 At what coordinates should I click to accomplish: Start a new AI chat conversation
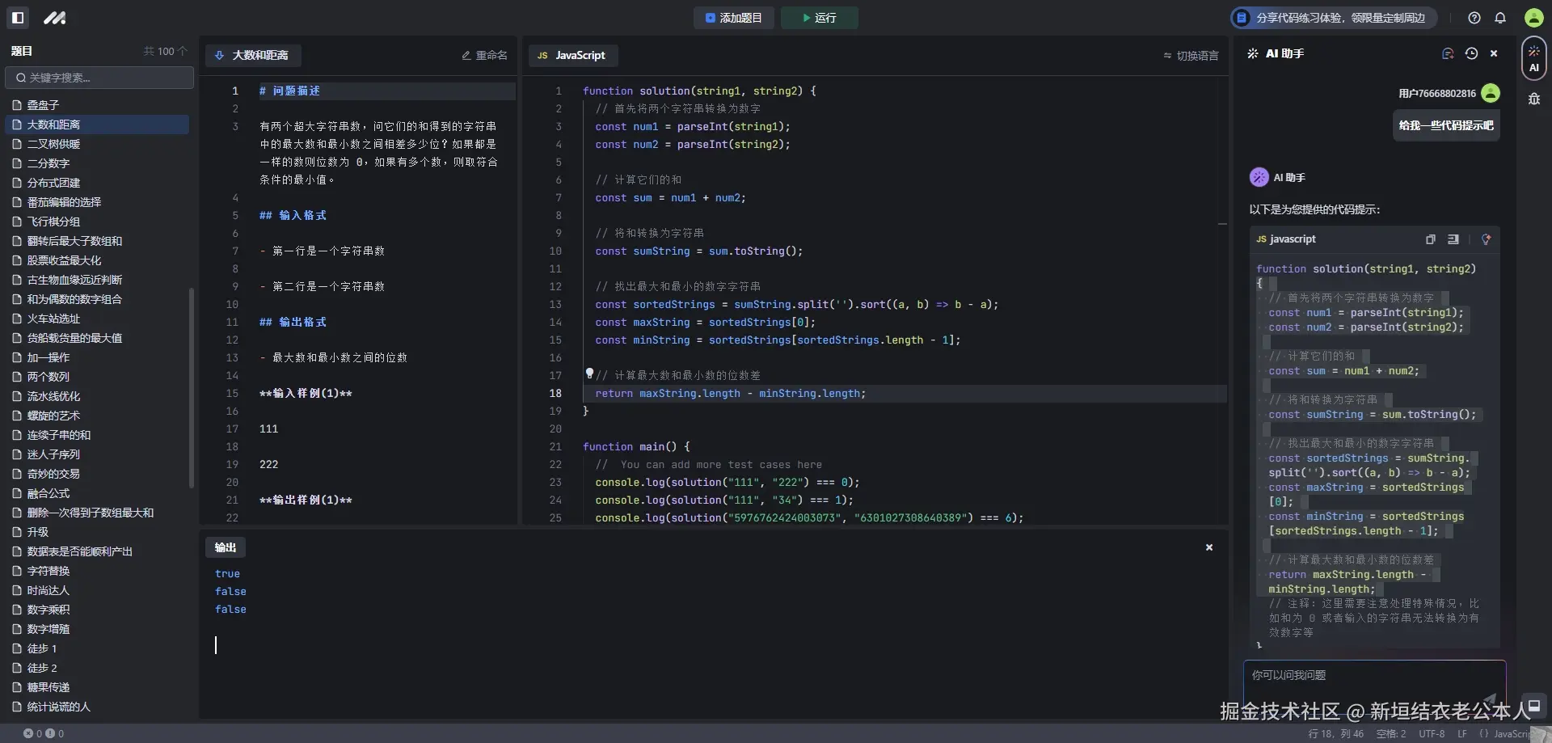[x=1448, y=53]
